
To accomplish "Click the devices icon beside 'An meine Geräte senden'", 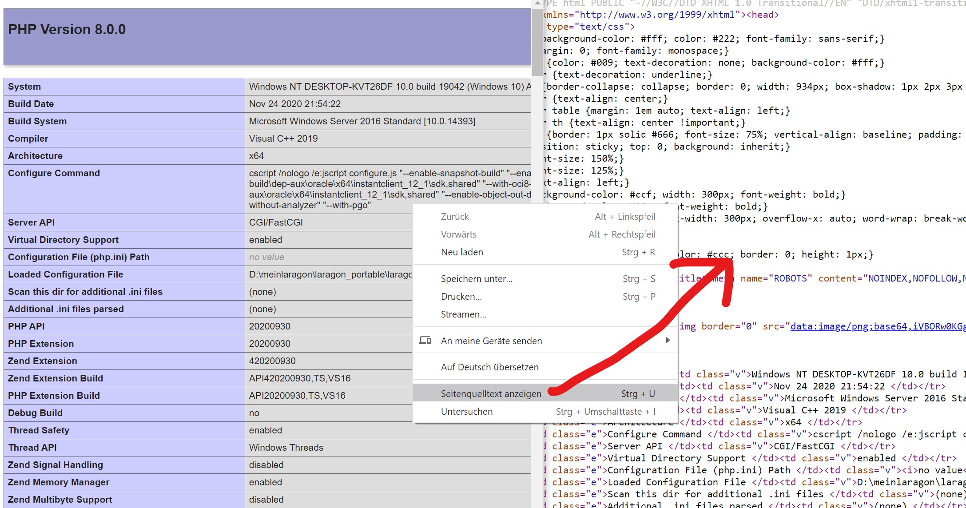I will [425, 341].
